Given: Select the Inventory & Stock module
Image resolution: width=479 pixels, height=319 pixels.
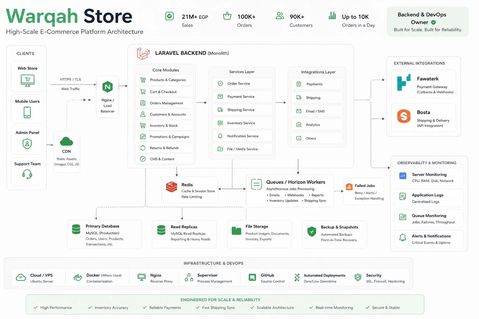Looking at the screenshot, I should point(164,126).
